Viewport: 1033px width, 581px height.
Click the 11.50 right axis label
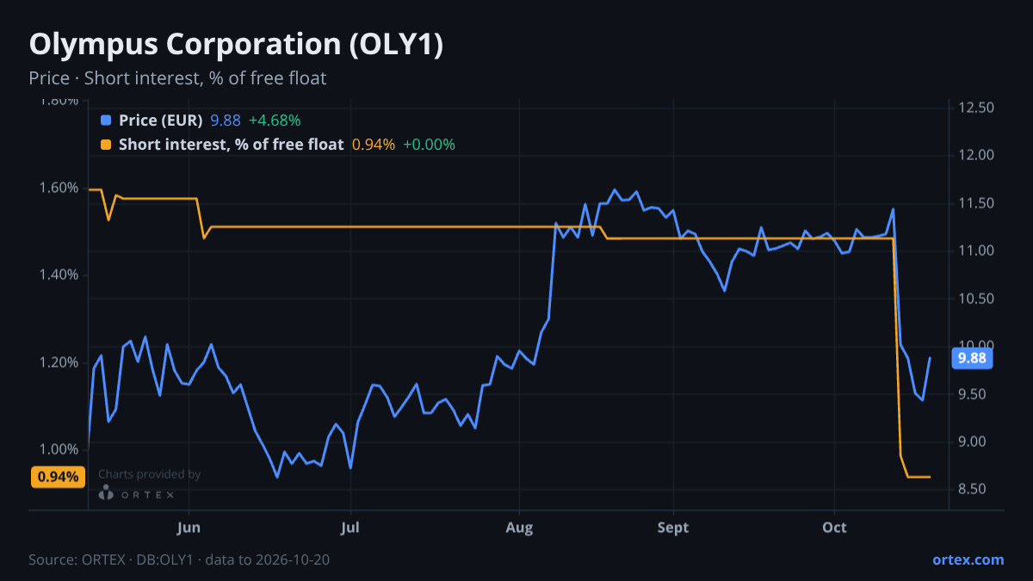pos(975,203)
